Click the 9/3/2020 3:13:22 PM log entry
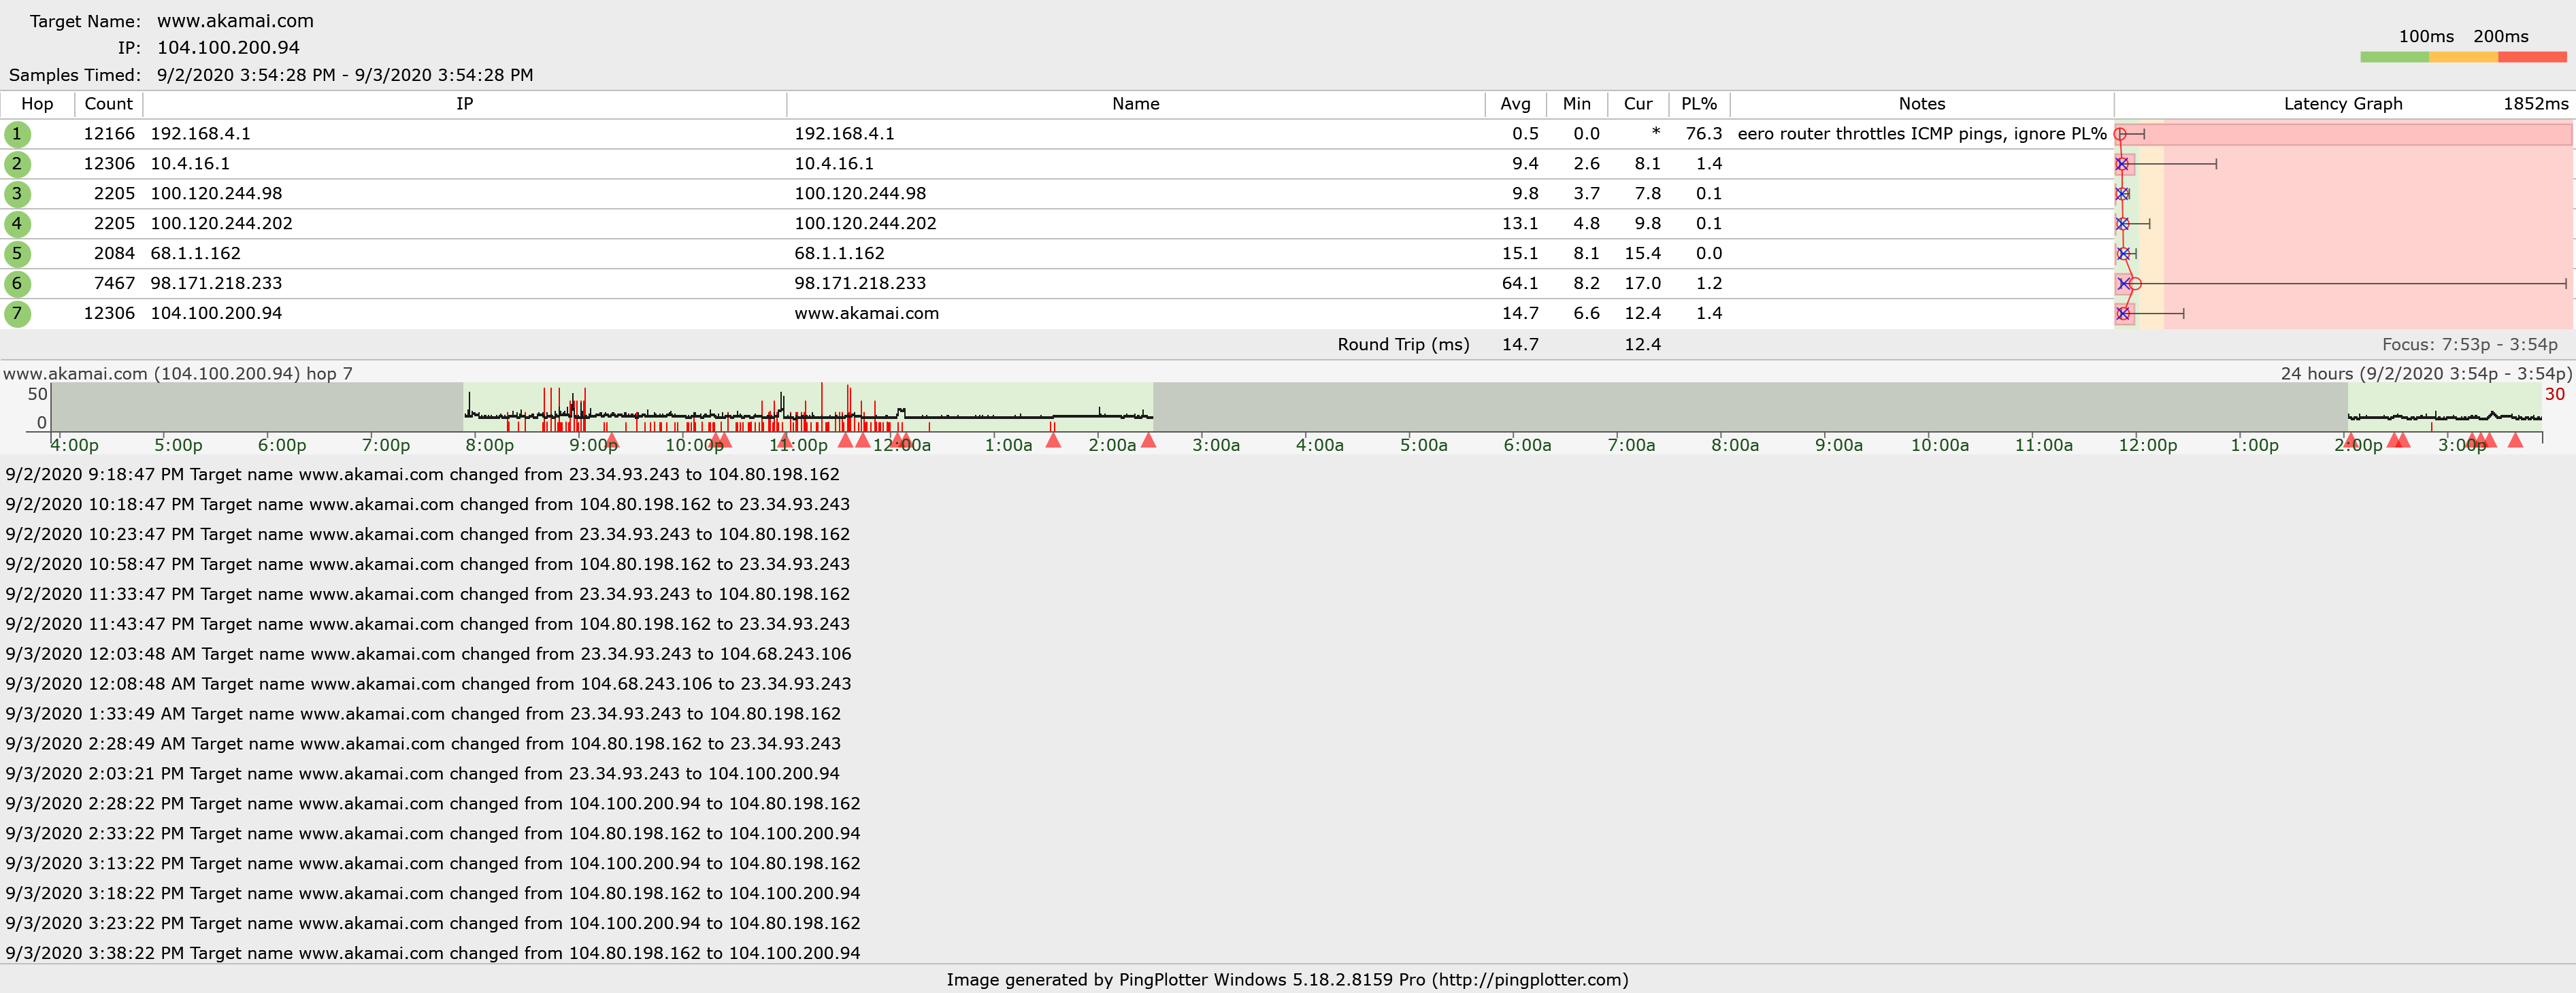This screenshot has width=2576, height=993. (x=432, y=864)
